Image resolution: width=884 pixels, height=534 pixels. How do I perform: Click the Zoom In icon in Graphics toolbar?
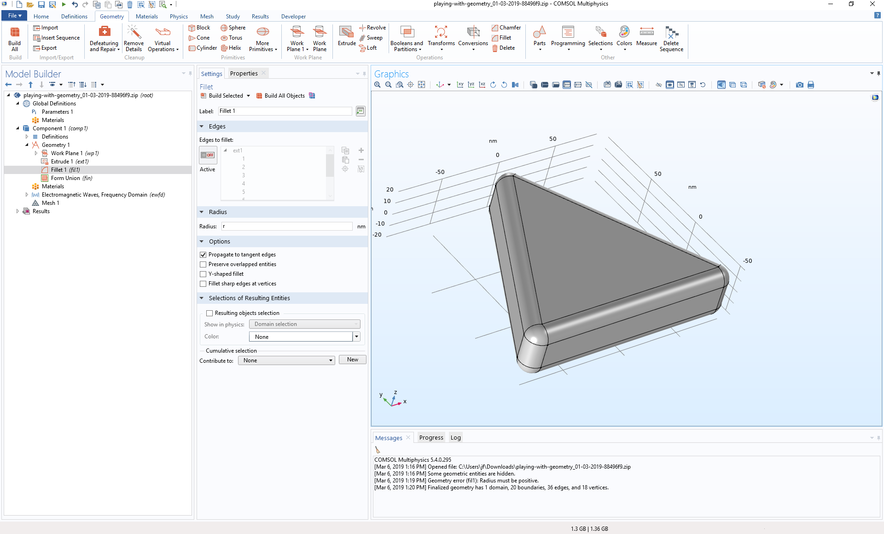(378, 85)
